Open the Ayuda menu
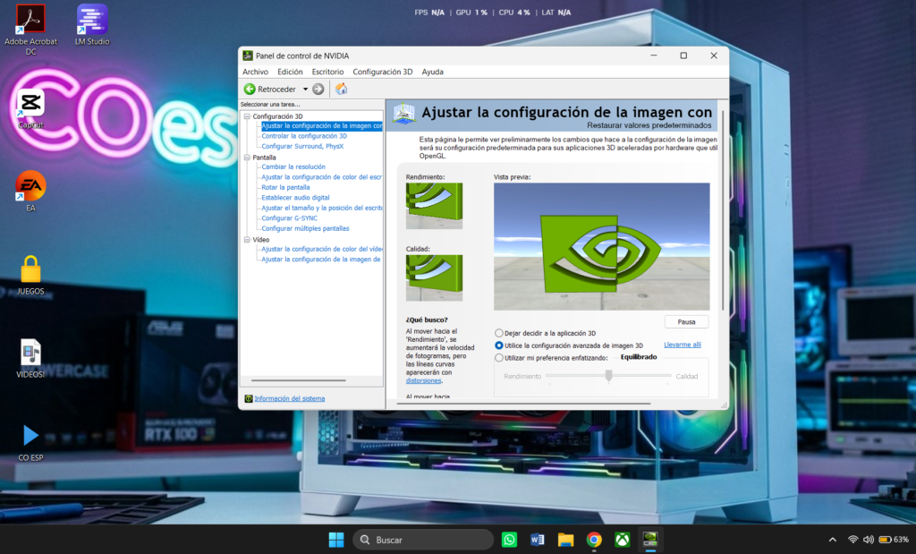Viewport: 916px width, 554px height. [433, 72]
